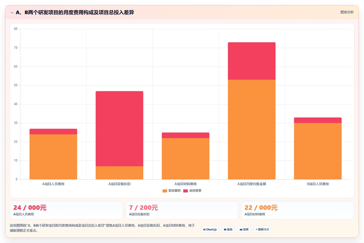Click the chart title text in the header
This screenshot has width=364, height=243.
point(75,12)
